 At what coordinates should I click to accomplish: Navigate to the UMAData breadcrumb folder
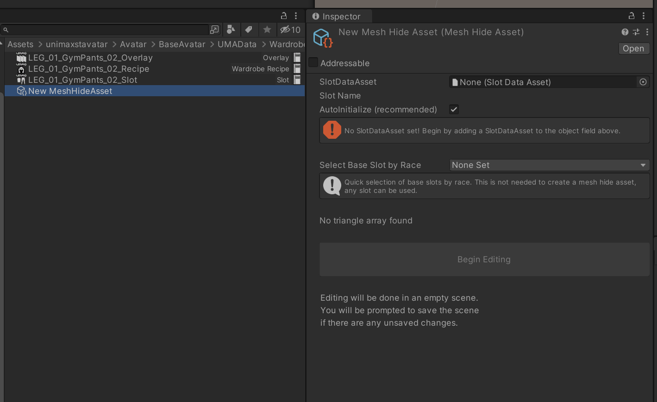[x=237, y=44]
